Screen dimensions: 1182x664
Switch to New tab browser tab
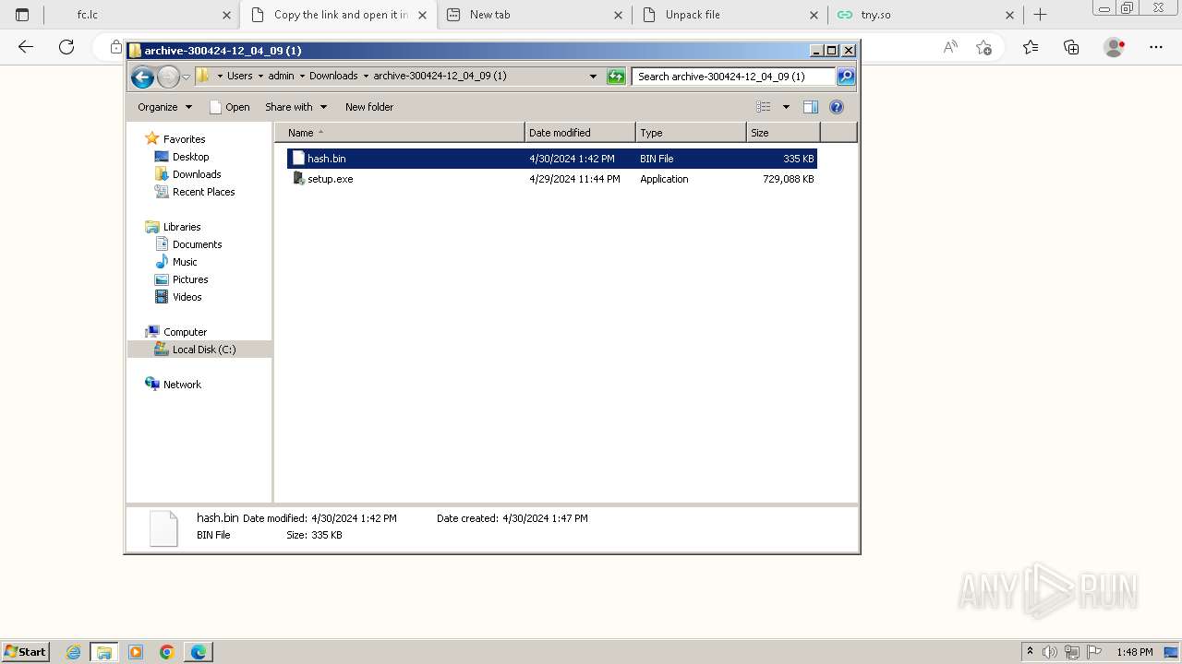click(x=536, y=15)
